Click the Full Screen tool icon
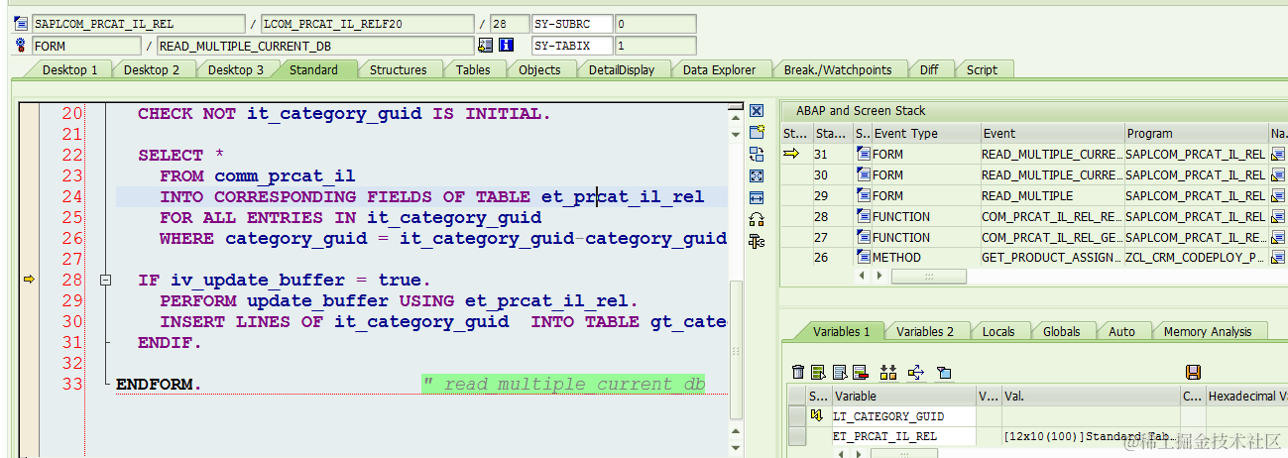Image resolution: width=1288 pixels, height=458 pixels. 757,175
